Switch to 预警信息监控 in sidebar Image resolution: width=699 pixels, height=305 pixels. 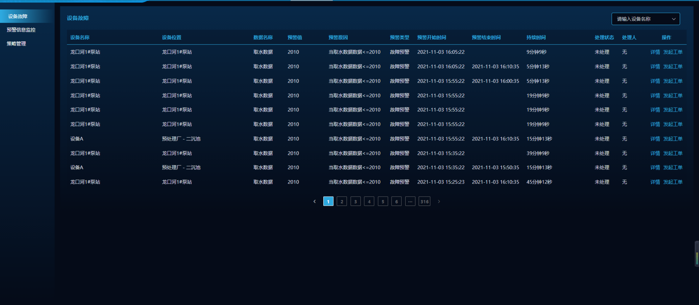(21, 30)
